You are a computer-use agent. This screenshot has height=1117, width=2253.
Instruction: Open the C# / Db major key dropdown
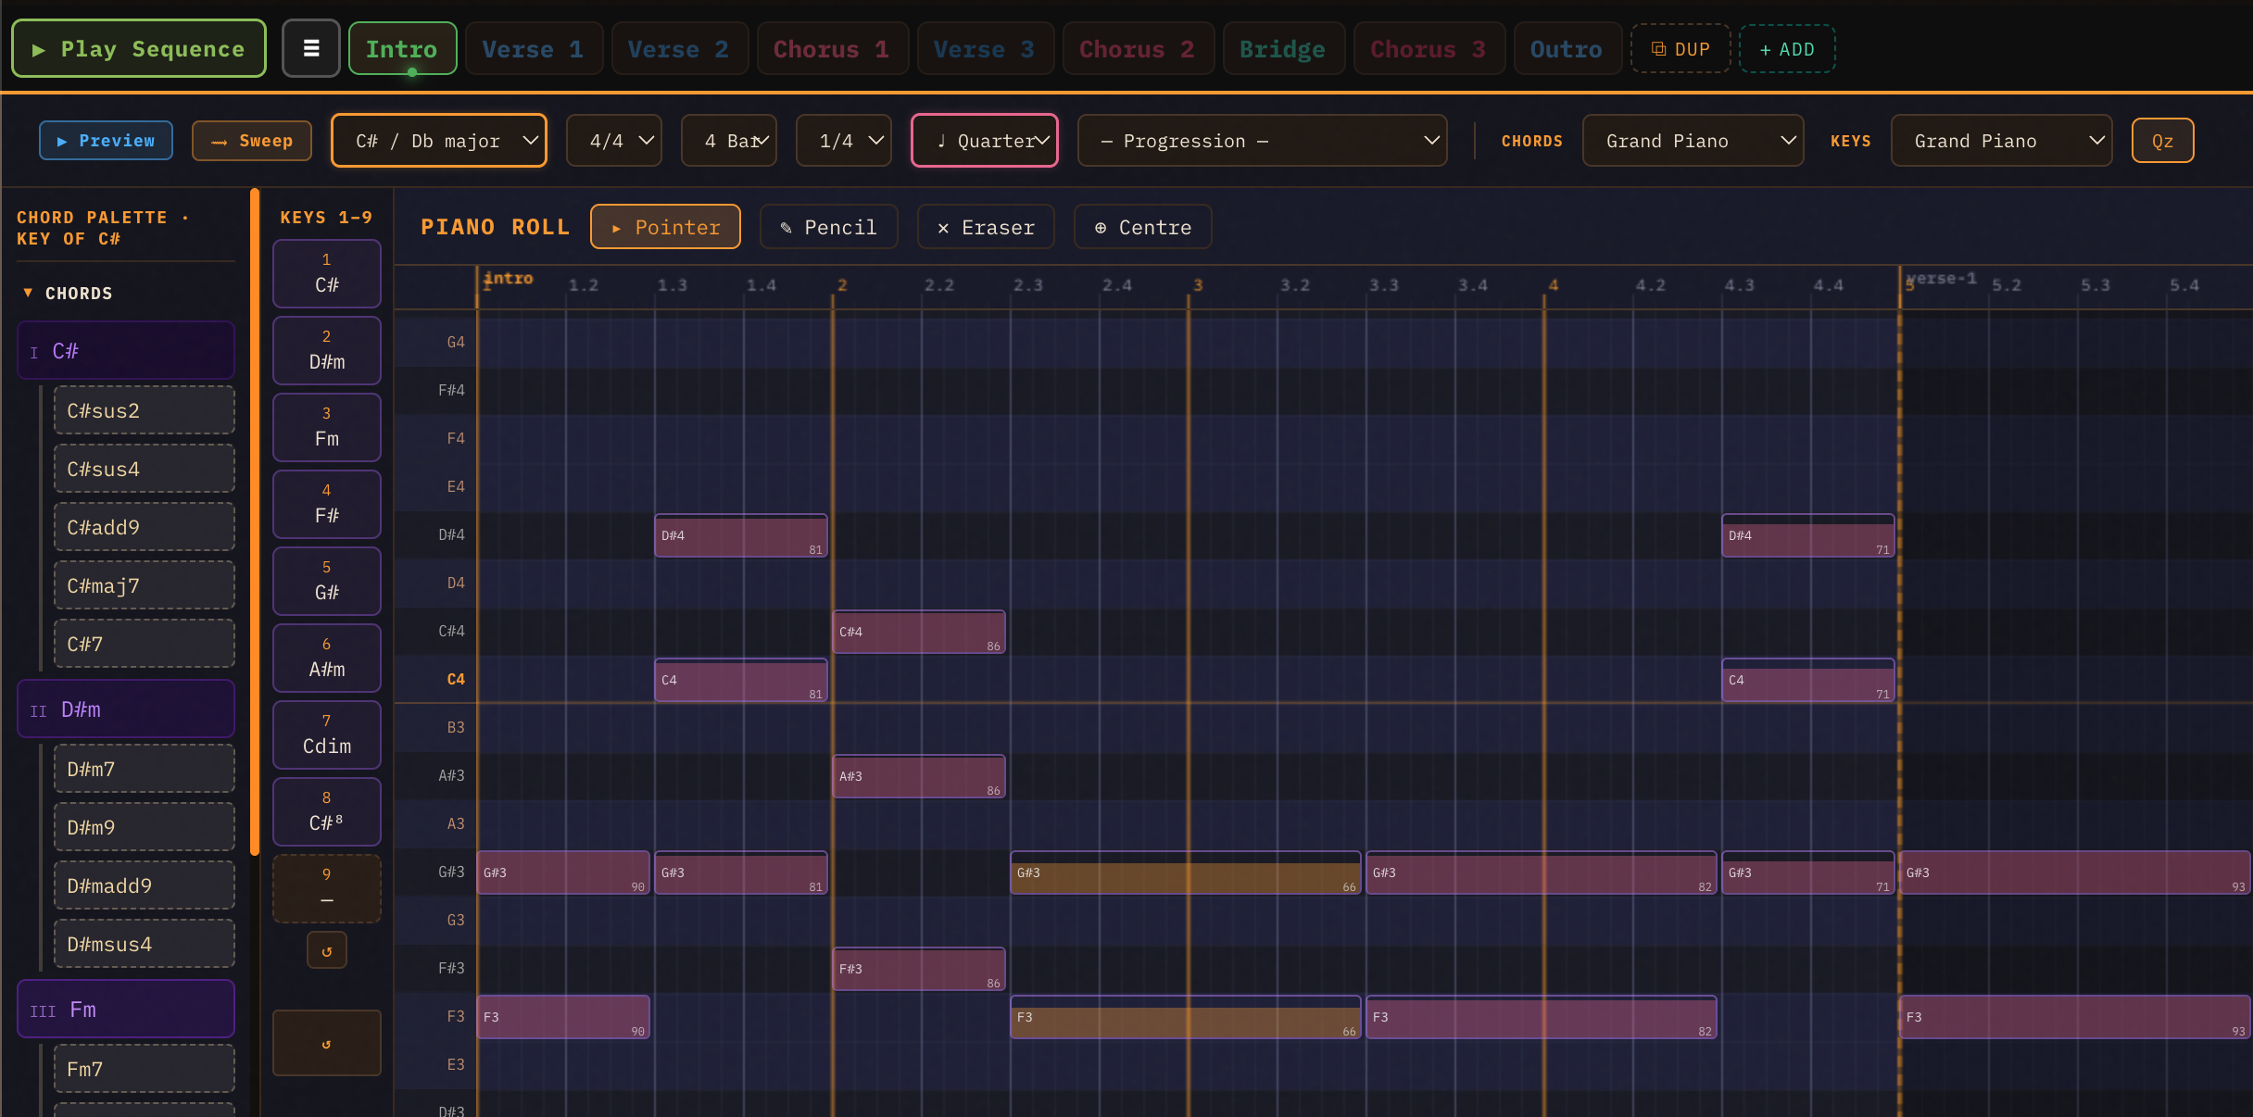[x=439, y=141]
